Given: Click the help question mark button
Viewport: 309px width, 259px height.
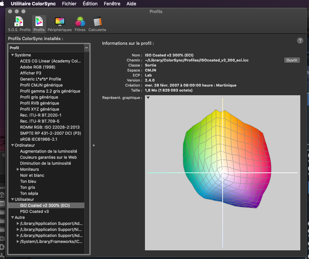Looking at the screenshot, I should click(300, 41).
